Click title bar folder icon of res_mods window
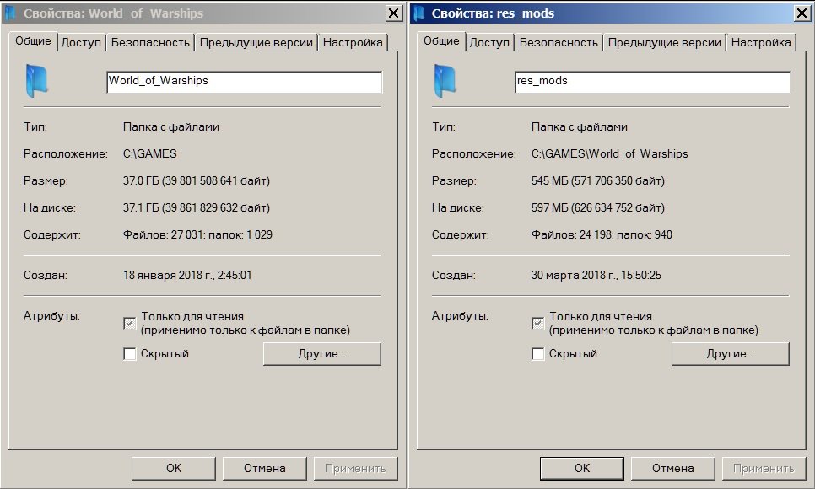 point(419,13)
